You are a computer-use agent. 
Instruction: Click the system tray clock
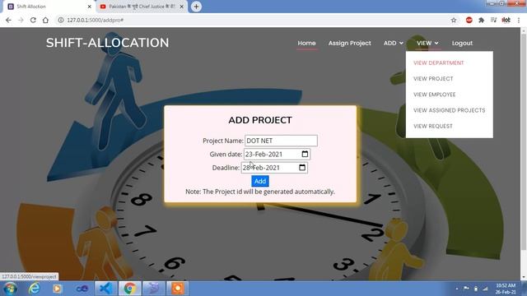point(506,289)
